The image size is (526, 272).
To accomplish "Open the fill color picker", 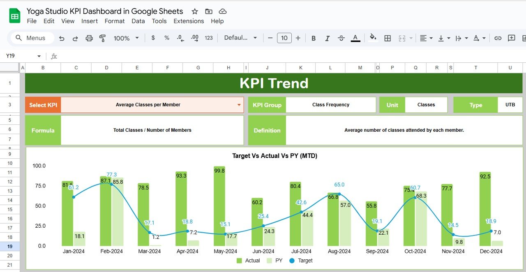I will pos(373,38).
